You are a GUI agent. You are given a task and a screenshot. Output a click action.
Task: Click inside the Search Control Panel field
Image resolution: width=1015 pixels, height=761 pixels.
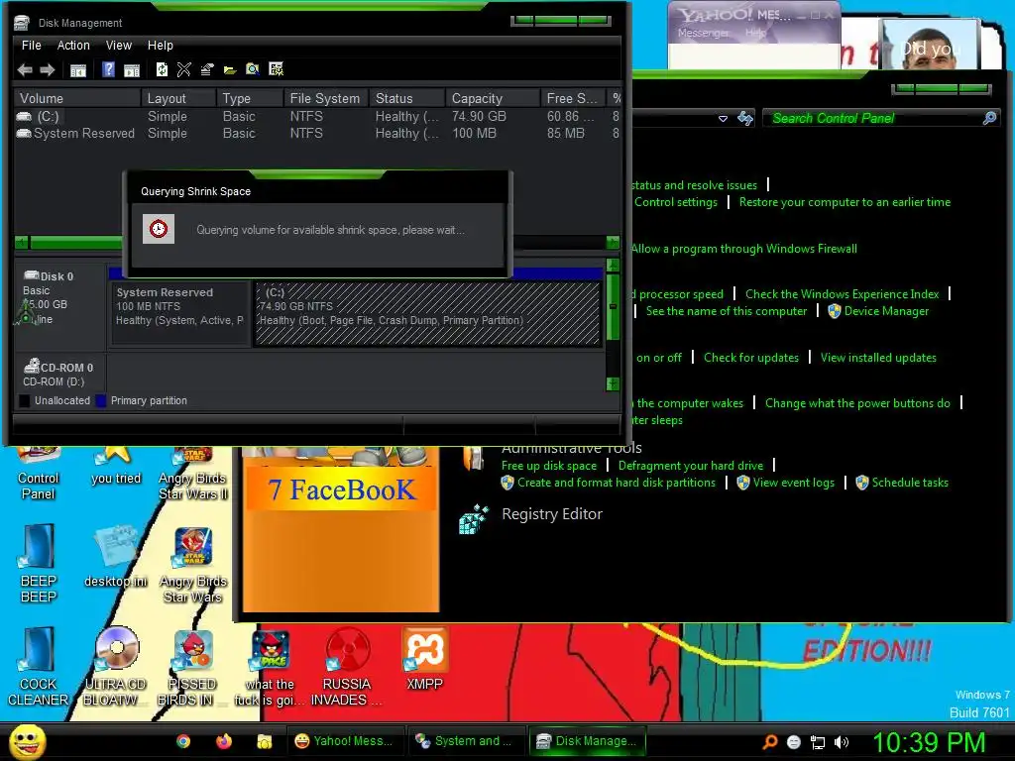click(874, 118)
